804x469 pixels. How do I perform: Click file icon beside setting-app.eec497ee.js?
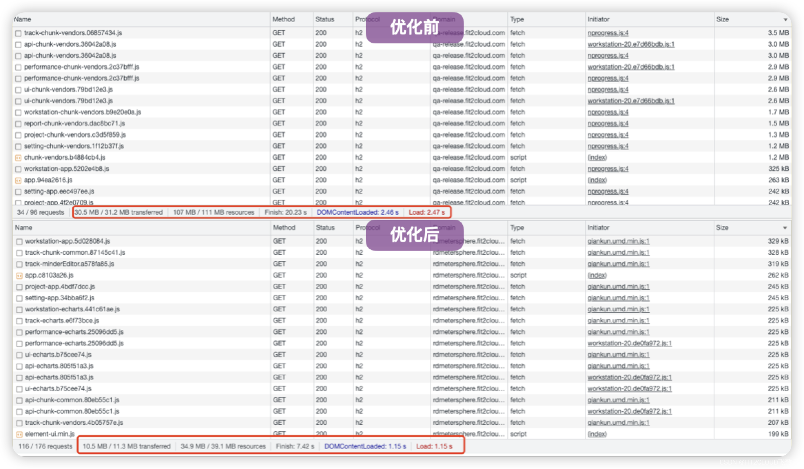[x=18, y=192]
